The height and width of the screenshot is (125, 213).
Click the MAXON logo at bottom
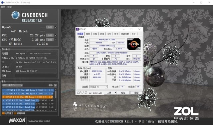coord(17,120)
